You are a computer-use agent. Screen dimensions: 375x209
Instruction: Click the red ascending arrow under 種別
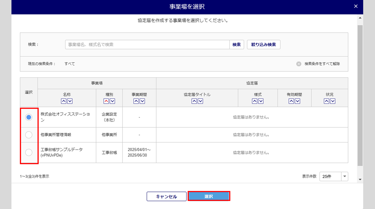[x=106, y=101]
